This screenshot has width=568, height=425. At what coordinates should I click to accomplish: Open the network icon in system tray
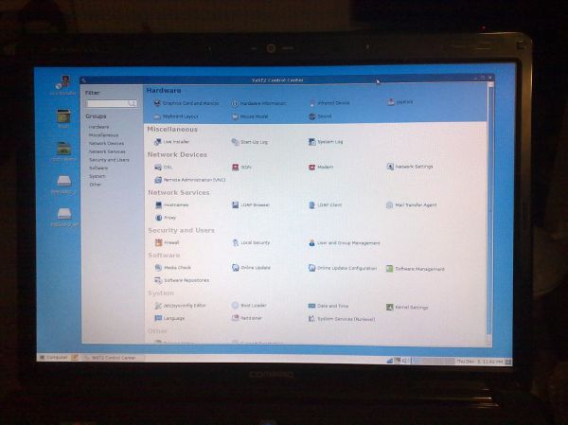(390, 361)
